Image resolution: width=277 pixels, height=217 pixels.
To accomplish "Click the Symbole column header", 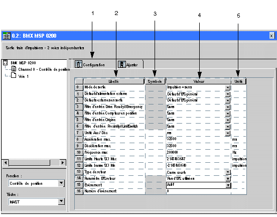I will tap(155, 81).
